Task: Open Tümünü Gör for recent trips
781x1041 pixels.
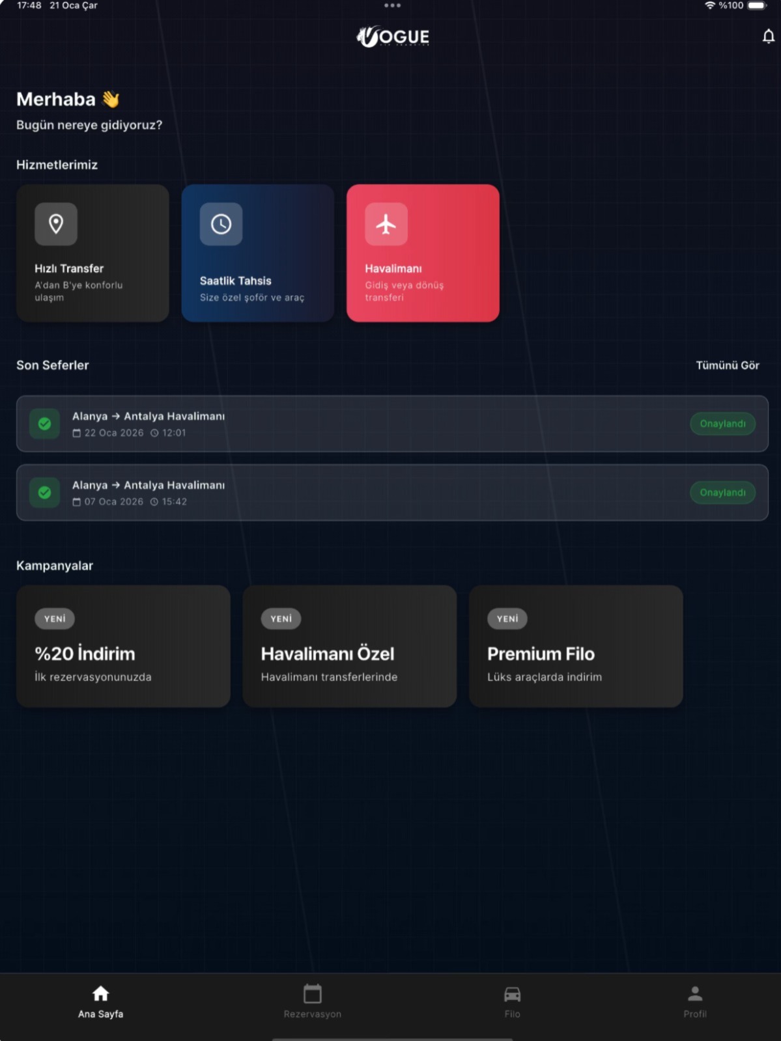Action: pos(728,365)
